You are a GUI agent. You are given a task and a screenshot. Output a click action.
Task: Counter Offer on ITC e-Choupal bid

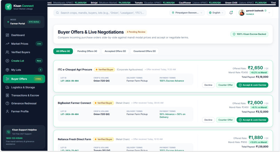click(x=225, y=85)
